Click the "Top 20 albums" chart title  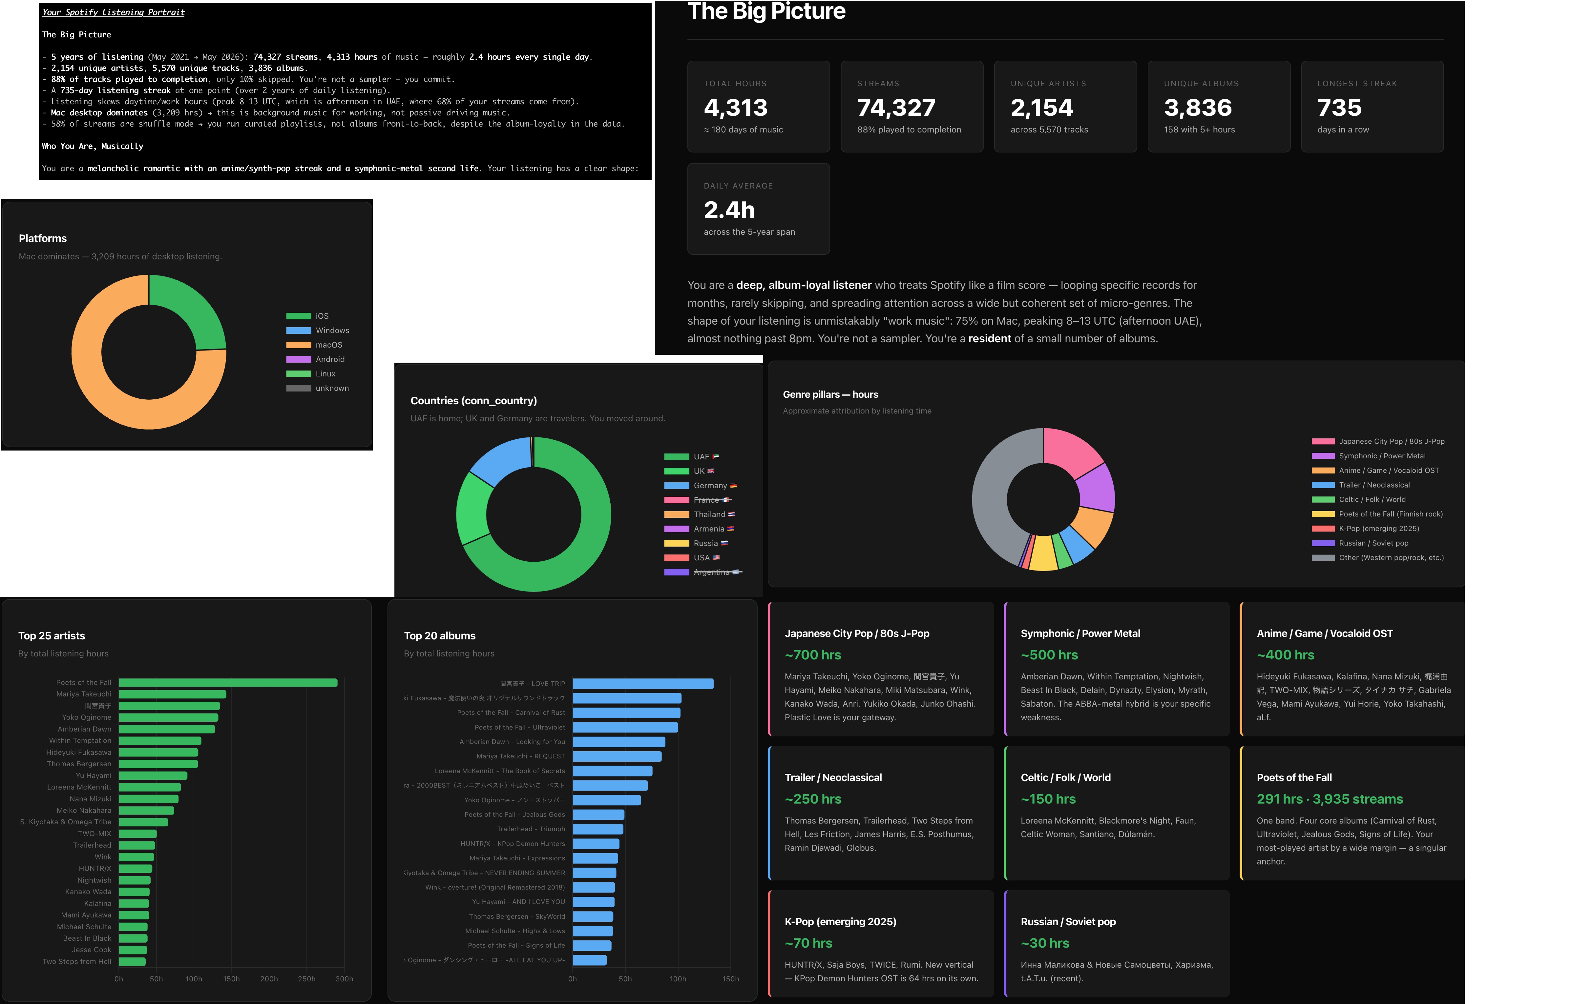440,635
